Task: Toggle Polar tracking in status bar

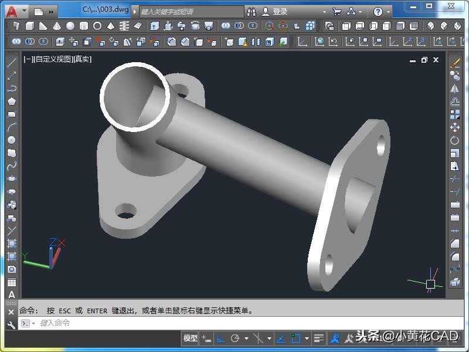Action: pos(236,339)
